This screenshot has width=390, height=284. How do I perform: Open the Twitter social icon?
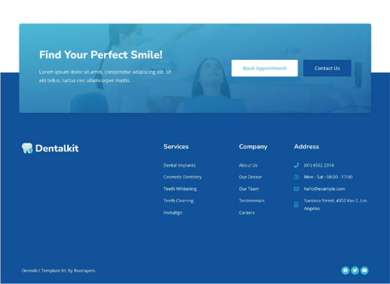(355, 270)
